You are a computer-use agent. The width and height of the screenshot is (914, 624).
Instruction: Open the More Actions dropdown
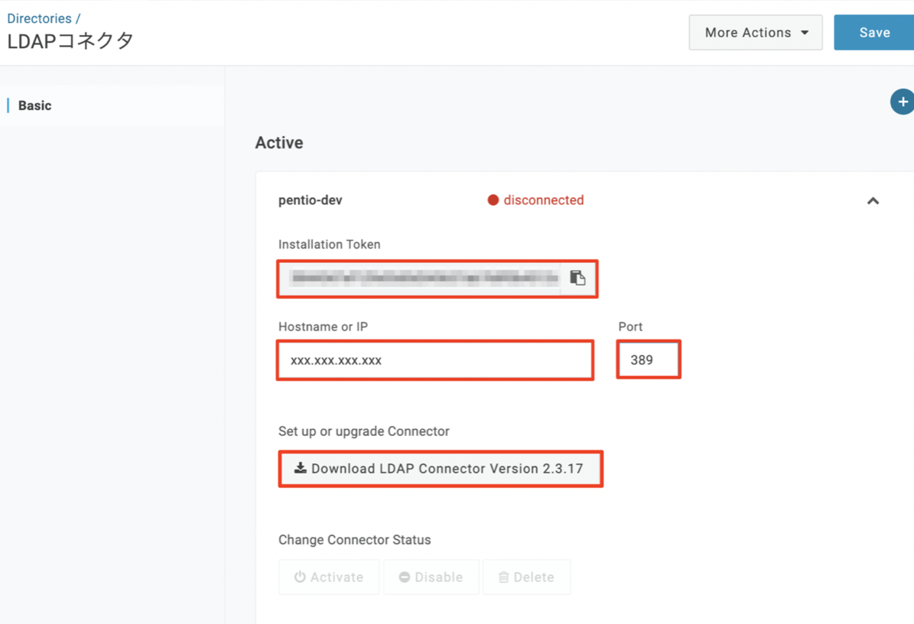(755, 33)
